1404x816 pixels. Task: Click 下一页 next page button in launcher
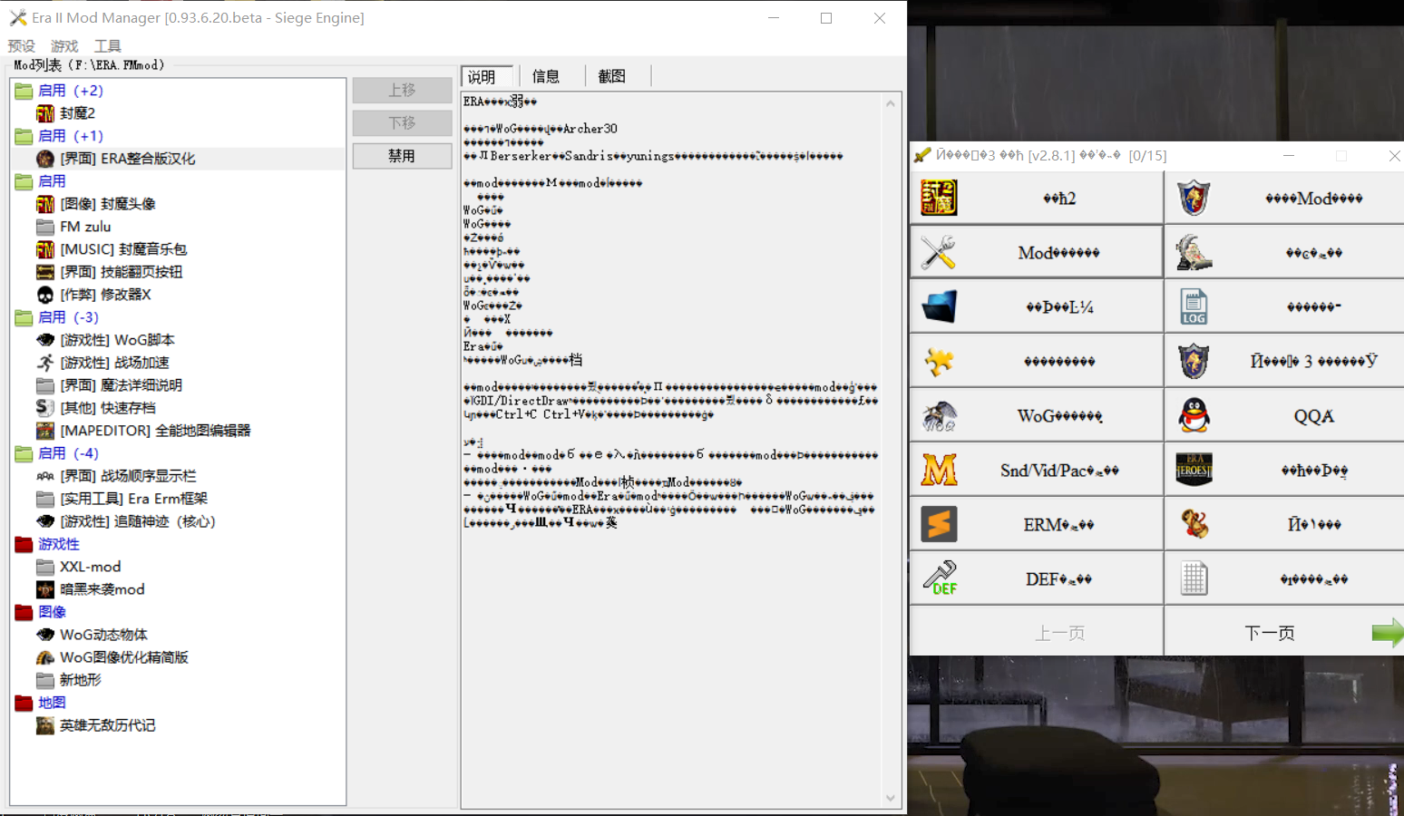tap(1283, 633)
